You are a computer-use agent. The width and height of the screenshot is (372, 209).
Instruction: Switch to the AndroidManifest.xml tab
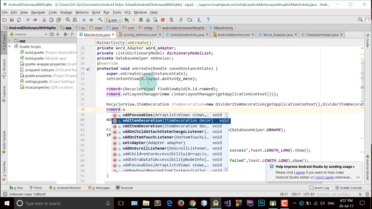[234, 35]
